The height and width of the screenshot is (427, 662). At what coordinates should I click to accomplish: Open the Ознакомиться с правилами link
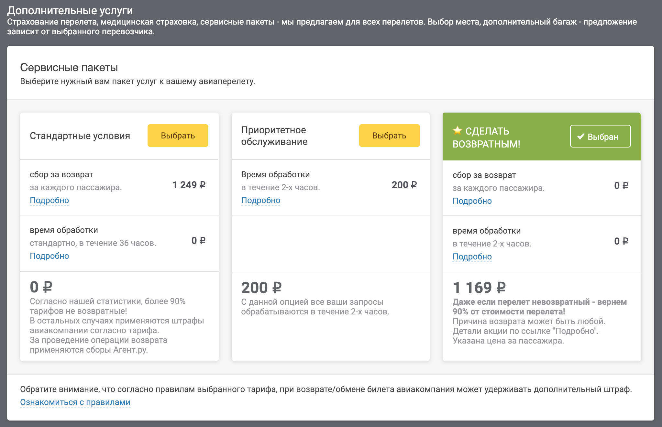[x=75, y=402]
